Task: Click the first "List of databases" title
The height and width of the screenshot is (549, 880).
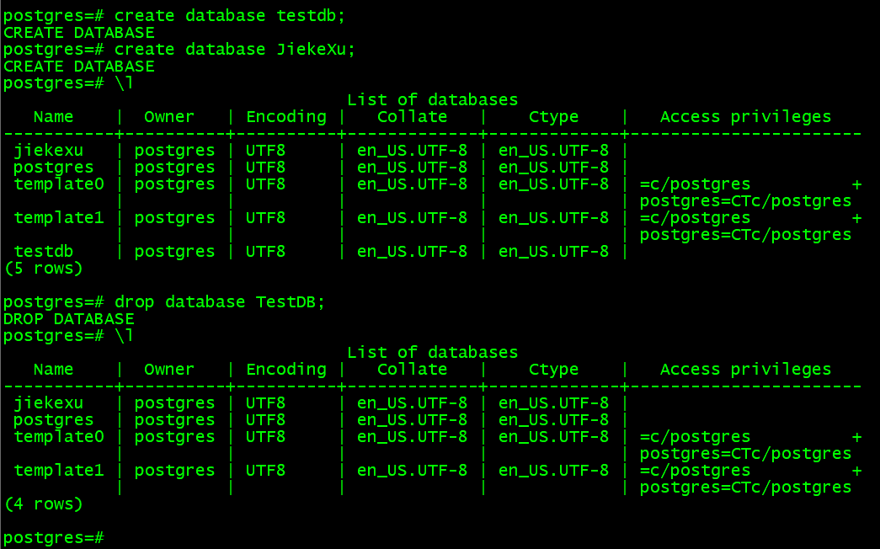Action: click(x=432, y=100)
